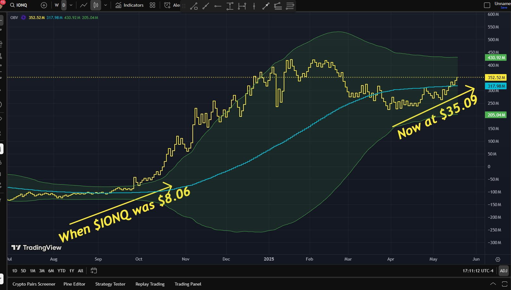Screen dimensions: 511x290
Task: Select the price range measuring tool
Action: pyautogui.click(x=230, y=6)
